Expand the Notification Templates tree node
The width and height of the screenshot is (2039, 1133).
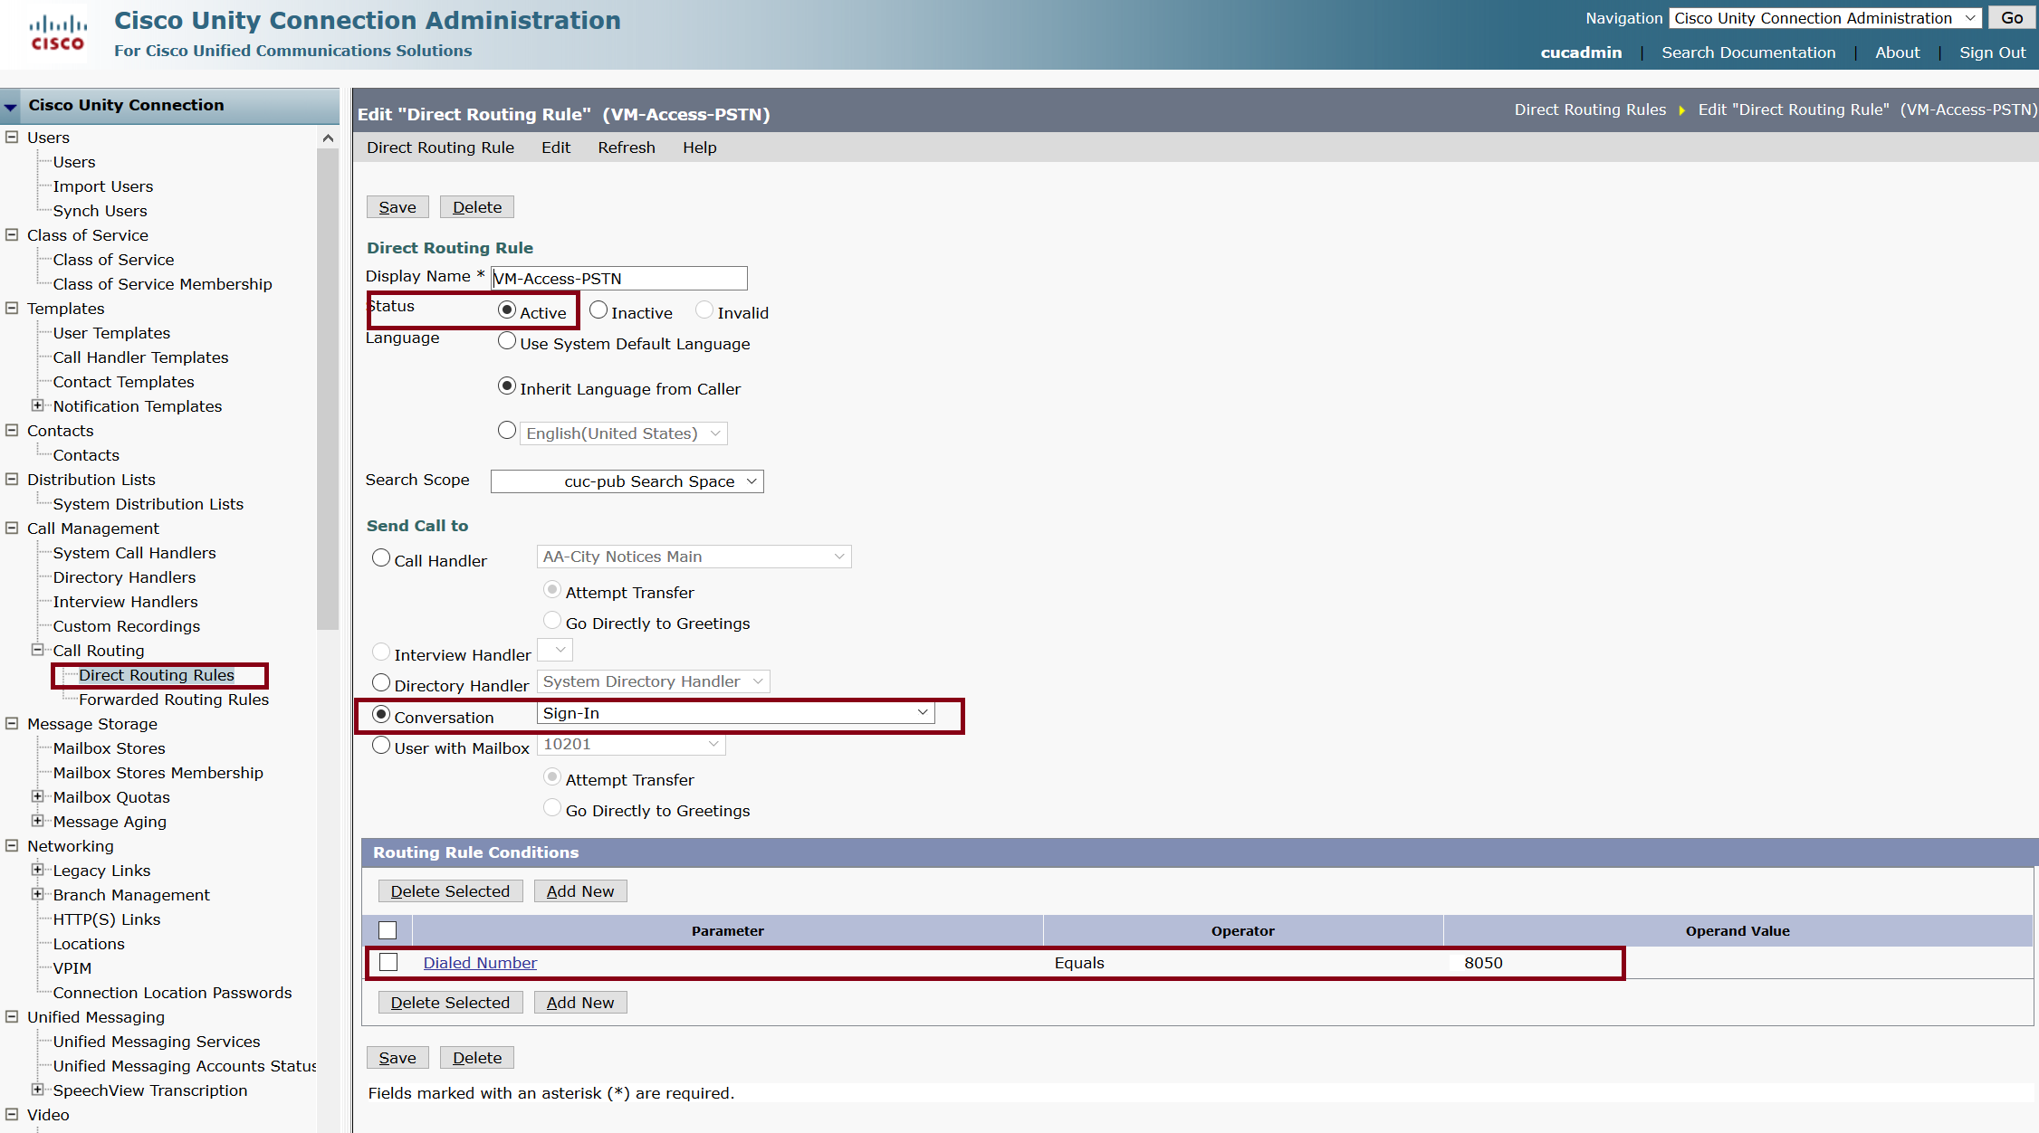click(x=37, y=405)
